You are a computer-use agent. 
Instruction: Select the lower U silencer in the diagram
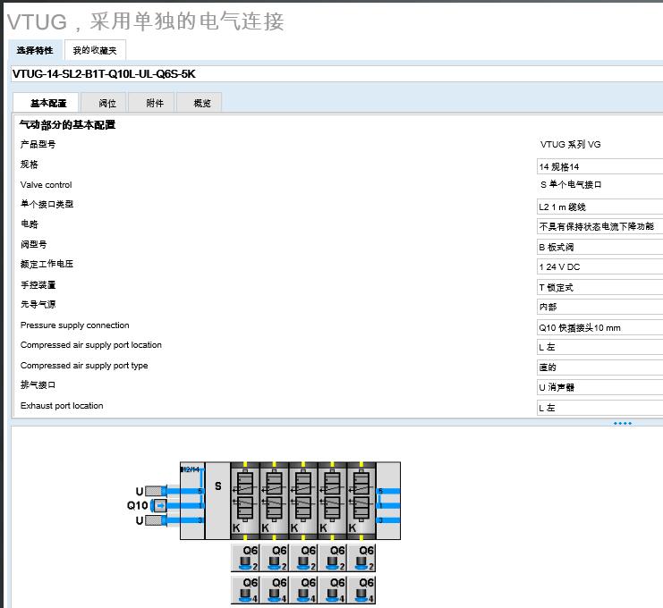[x=156, y=520]
